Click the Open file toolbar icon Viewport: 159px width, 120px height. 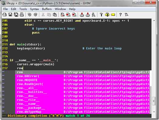[x=4, y=15]
